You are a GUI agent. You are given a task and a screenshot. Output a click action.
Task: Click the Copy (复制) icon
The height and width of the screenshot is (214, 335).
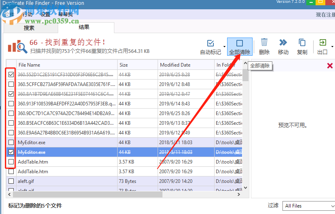click(302, 42)
